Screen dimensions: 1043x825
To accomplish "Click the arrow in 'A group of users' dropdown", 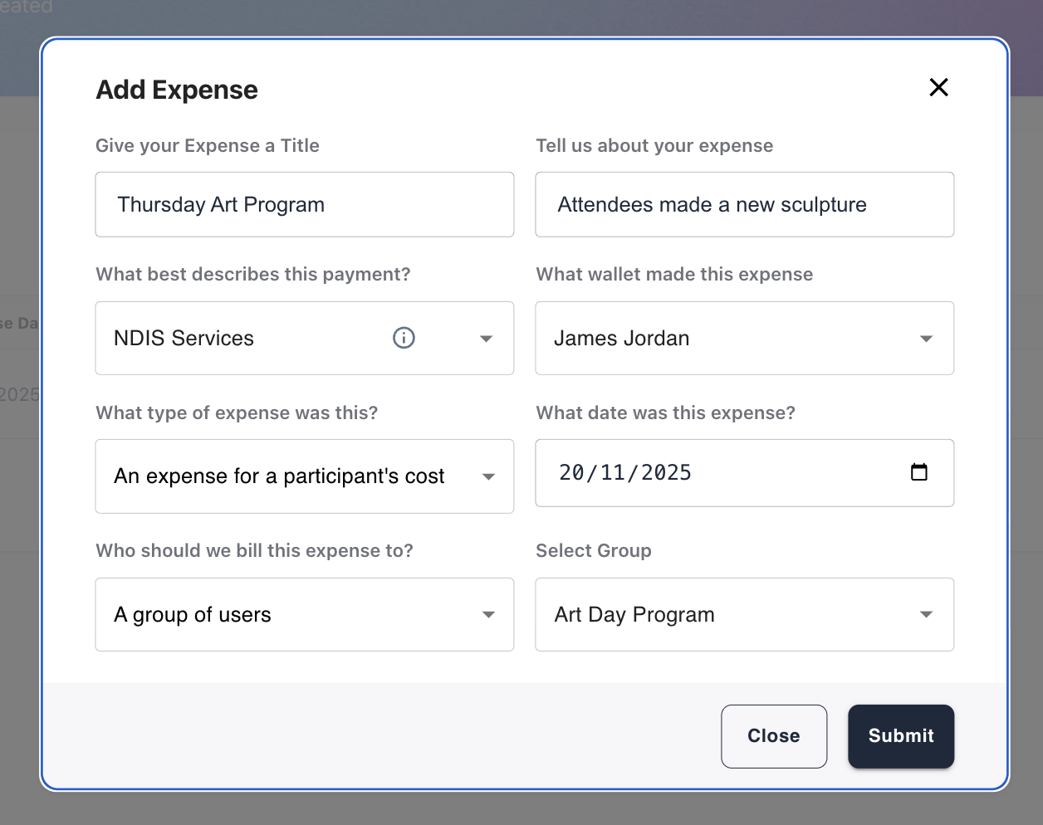I will pyautogui.click(x=488, y=614).
